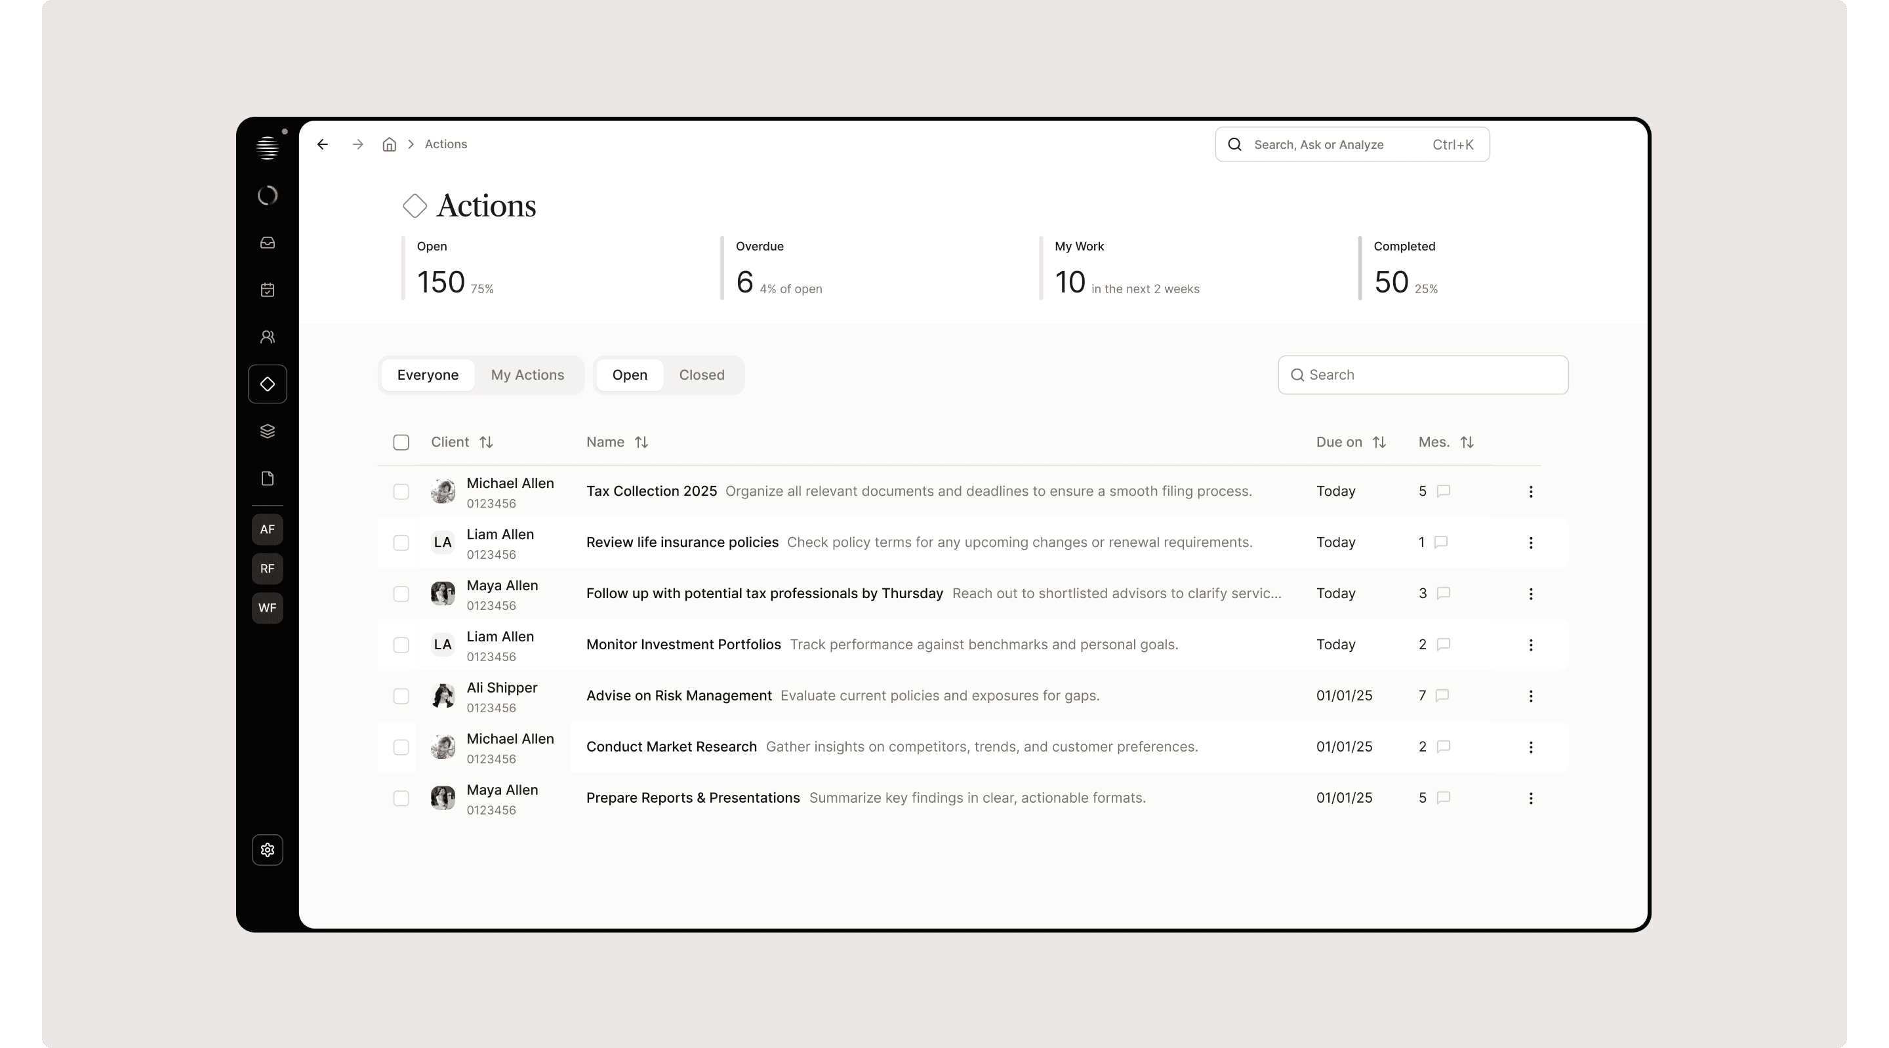This screenshot has height=1048, width=1889.
Task: Sort by Due on column arrows
Action: click(1379, 442)
